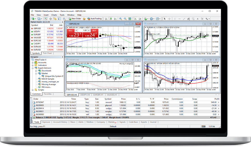The width and height of the screenshot is (251, 147).
Task: Select the Text tool letter A
Action: pyautogui.click(x=197, y=19)
